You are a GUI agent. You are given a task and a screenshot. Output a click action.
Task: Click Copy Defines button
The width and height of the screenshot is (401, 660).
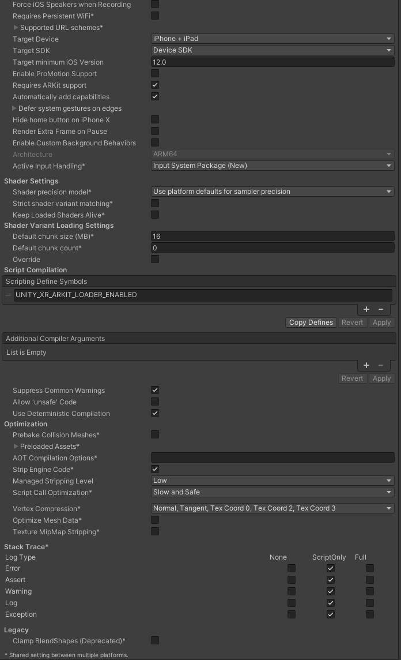pyautogui.click(x=311, y=322)
